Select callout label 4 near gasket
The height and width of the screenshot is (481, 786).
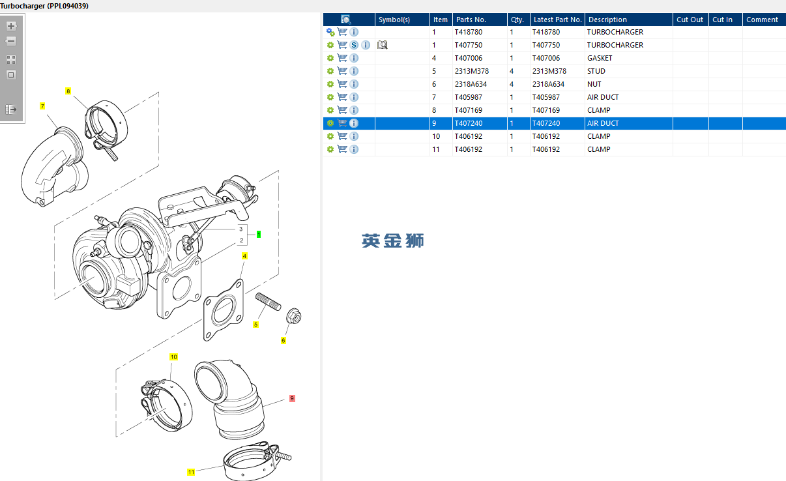pyautogui.click(x=244, y=256)
